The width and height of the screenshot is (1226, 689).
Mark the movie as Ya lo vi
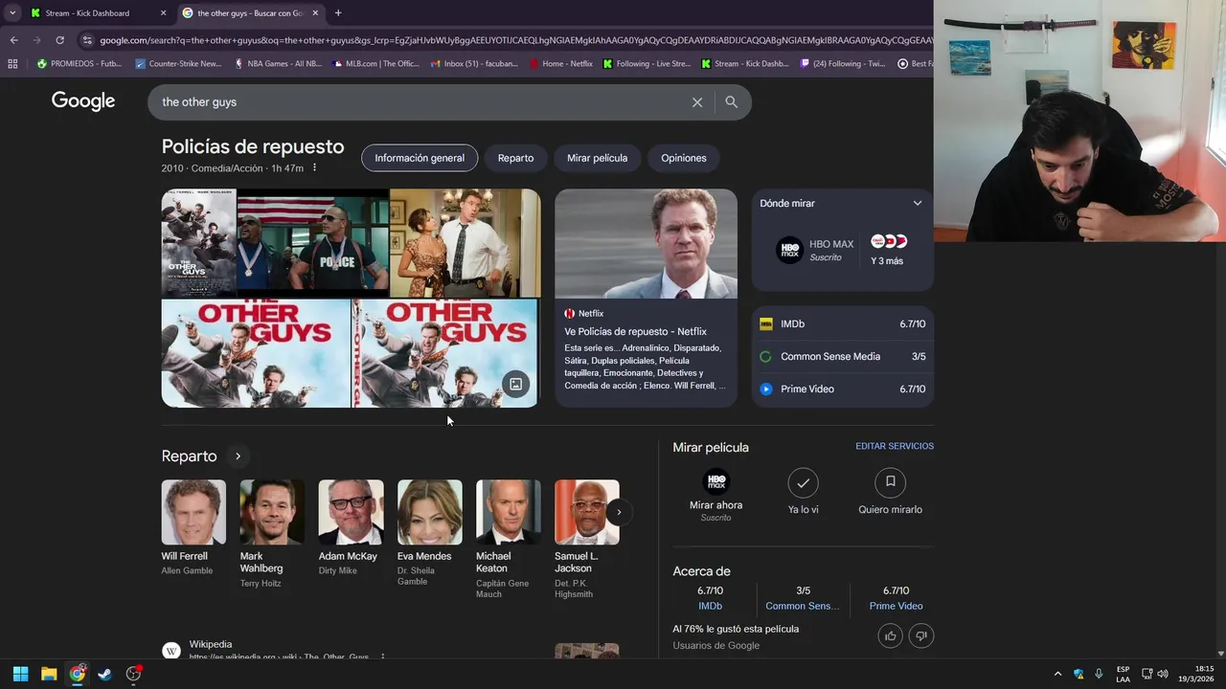click(x=803, y=482)
